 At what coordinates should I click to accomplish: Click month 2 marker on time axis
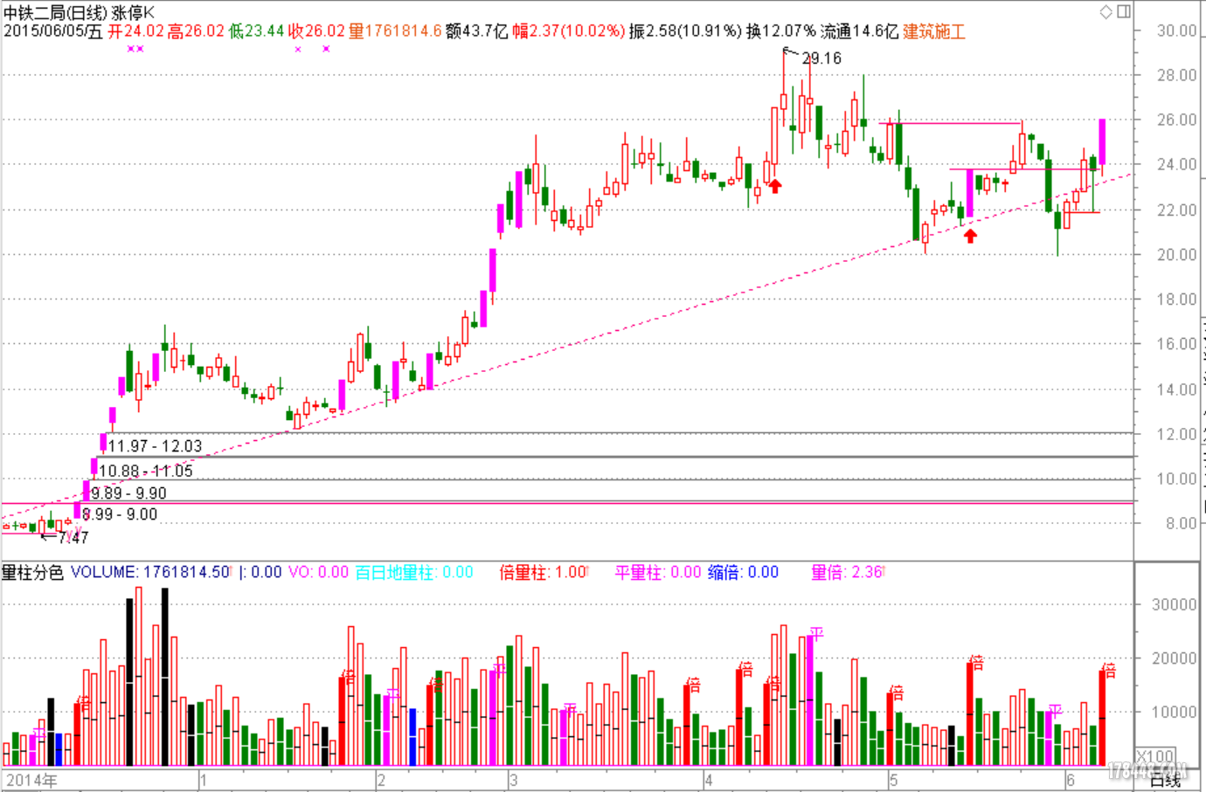pos(381,780)
